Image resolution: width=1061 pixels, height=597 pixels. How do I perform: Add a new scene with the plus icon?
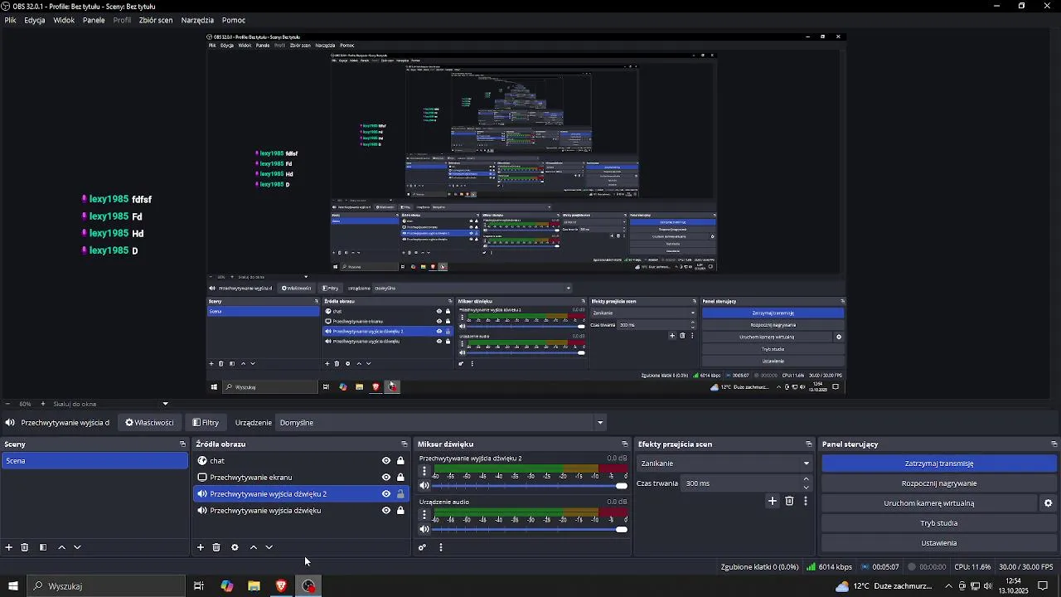9,547
